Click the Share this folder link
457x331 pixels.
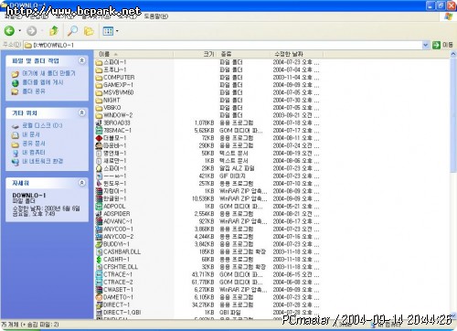click(34, 91)
